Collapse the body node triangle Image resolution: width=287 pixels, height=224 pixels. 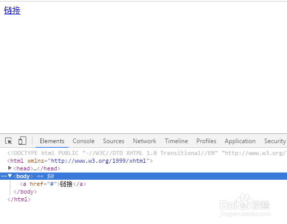[x=10, y=176]
